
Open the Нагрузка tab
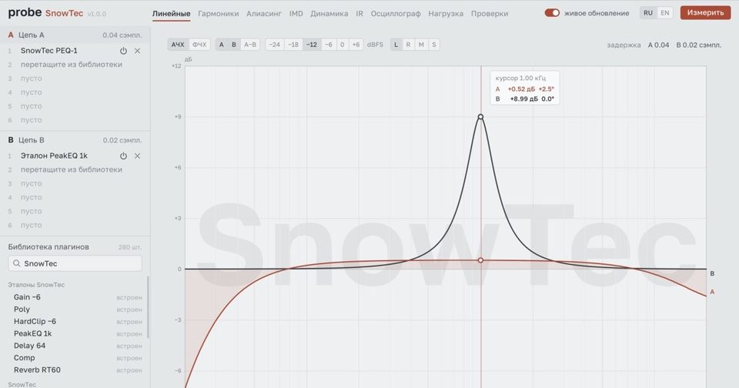click(446, 14)
